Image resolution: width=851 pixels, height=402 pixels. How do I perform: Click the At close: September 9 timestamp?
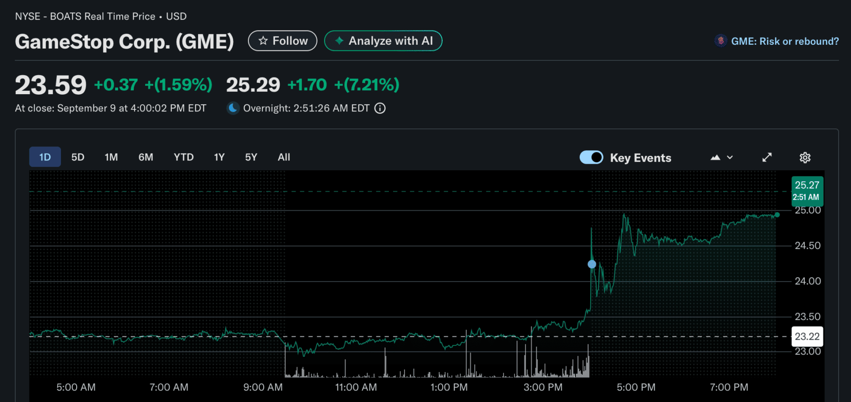(110, 108)
